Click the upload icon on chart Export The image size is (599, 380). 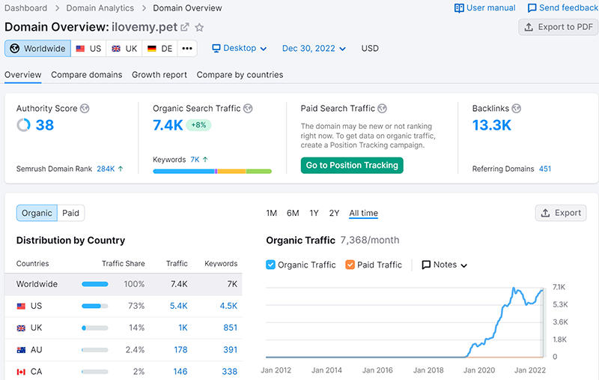point(546,213)
